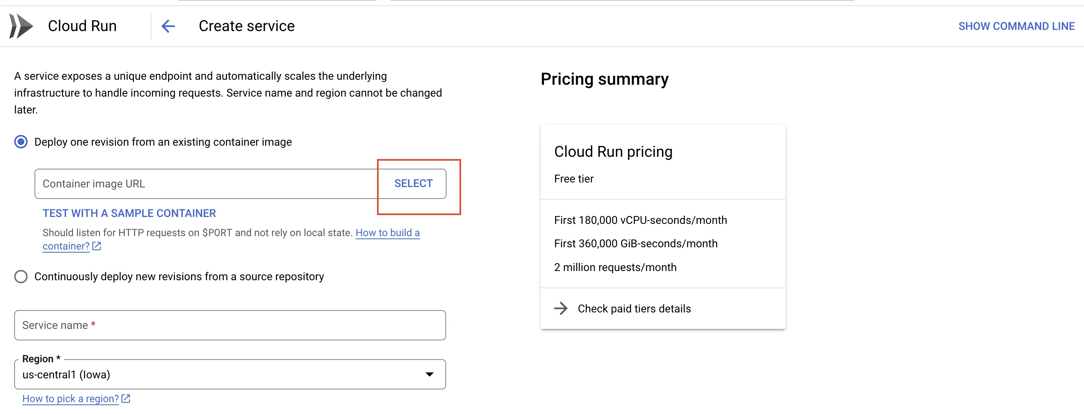Open the 'How to build a container?' link
Image resolution: width=1084 pixels, height=414 pixels.
(x=387, y=233)
